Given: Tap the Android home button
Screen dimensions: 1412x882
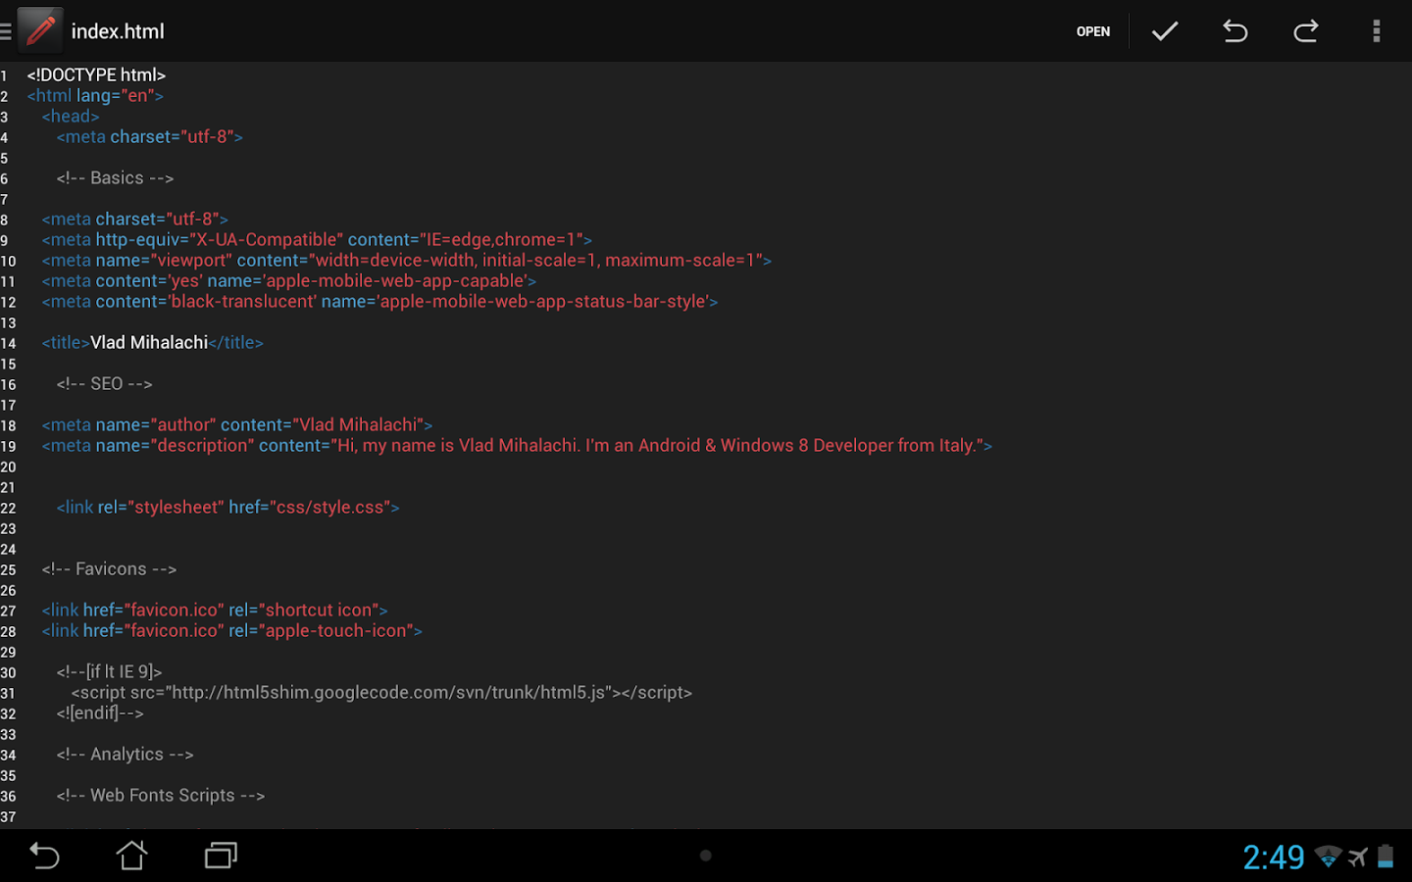Looking at the screenshot, I should 132,856.
